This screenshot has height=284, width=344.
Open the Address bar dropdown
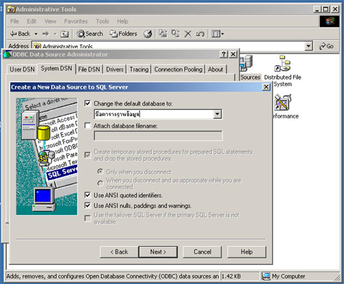(x=309, y=46)
